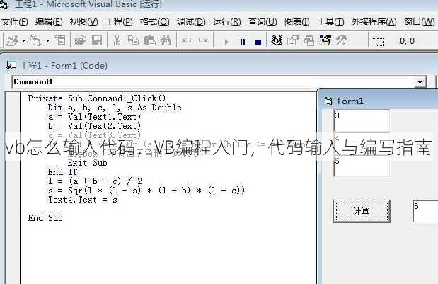Click the l = (a + b + c) / 2 line
Viewport: 438px width, 284px height.
(95, 181)
